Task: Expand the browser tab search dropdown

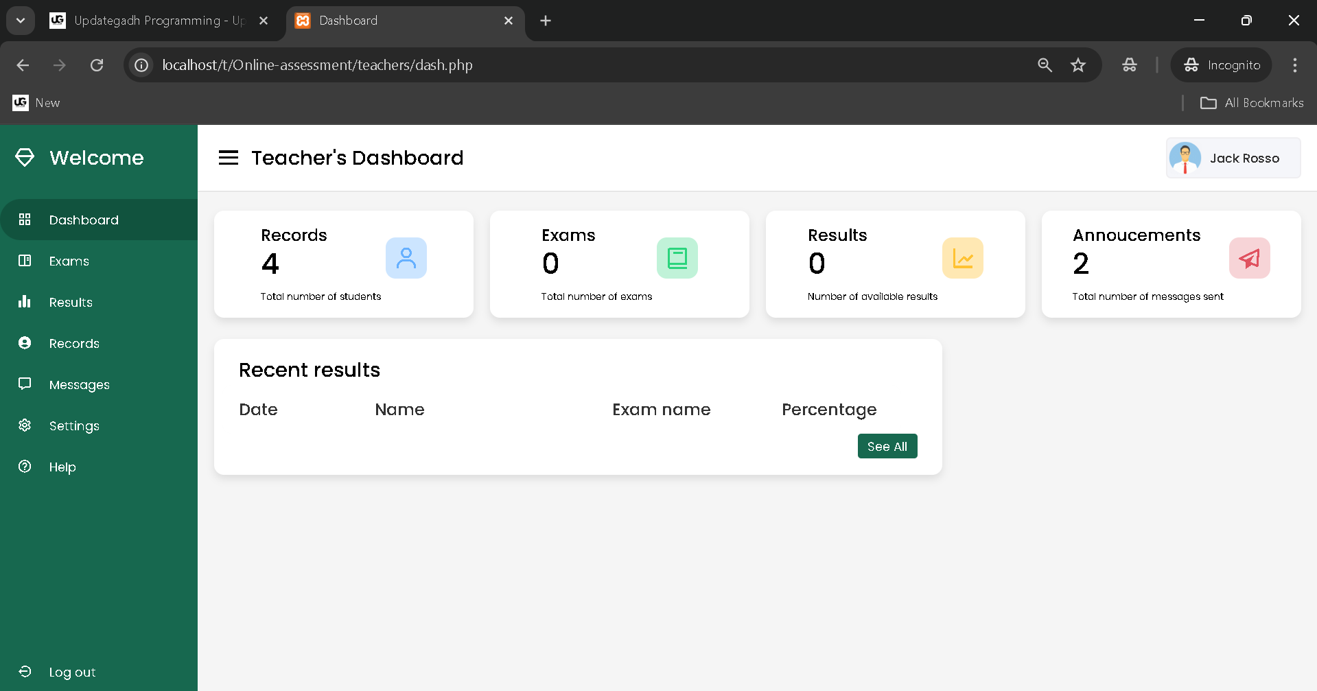Action: point(21,21)
